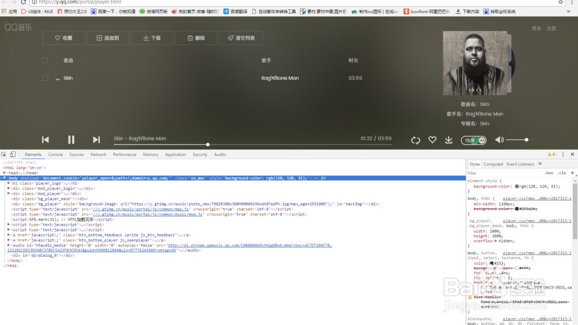
Task: Switch to the Elements tab
Action: point(33,155)
